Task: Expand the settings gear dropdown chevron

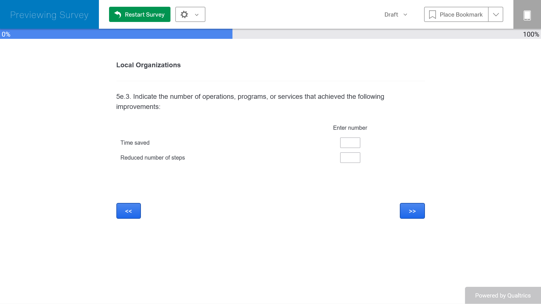Action: click(x=197, y=15)
